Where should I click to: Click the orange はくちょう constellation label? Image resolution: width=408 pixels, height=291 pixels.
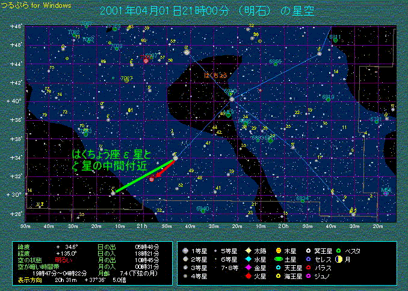(x=216, y=75)
